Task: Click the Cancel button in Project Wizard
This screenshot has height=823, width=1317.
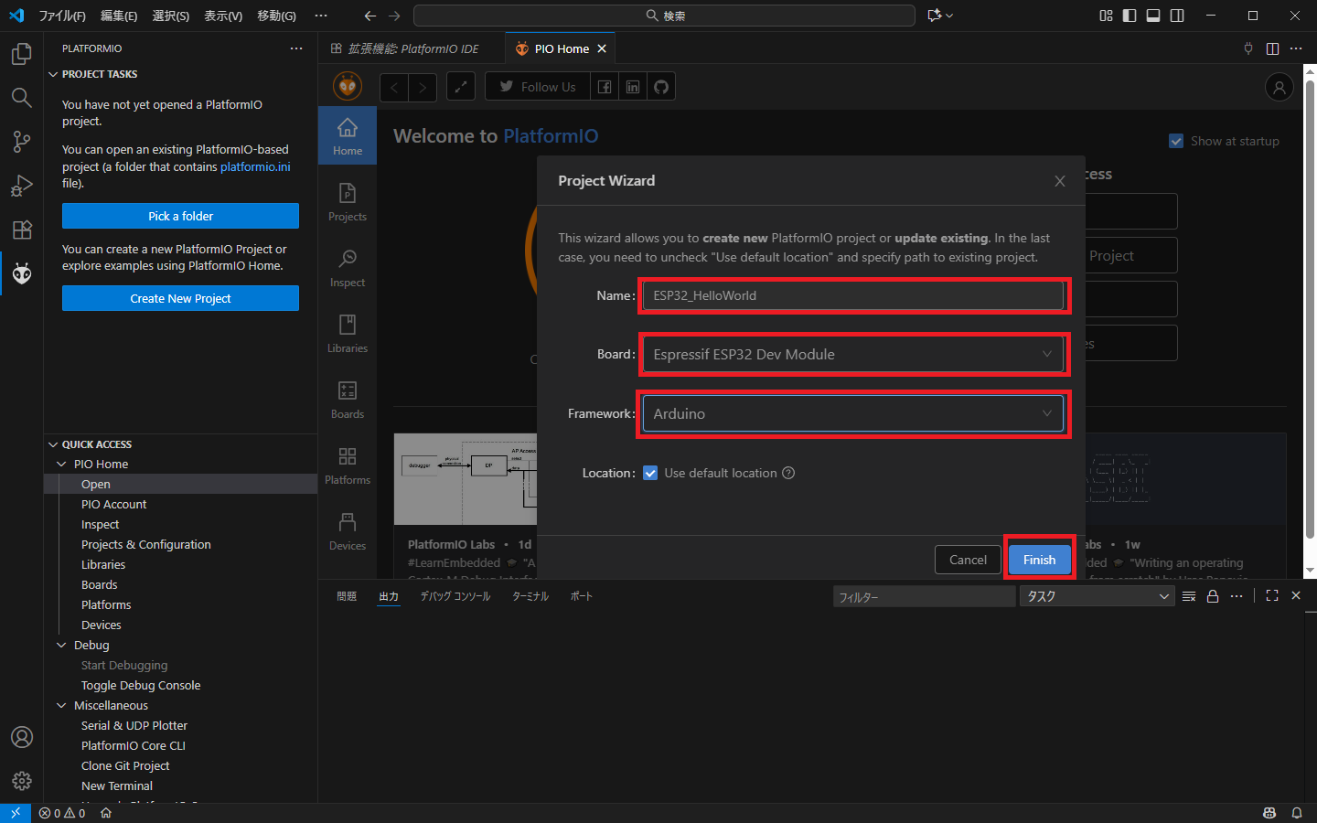Action: pos(968,560)
